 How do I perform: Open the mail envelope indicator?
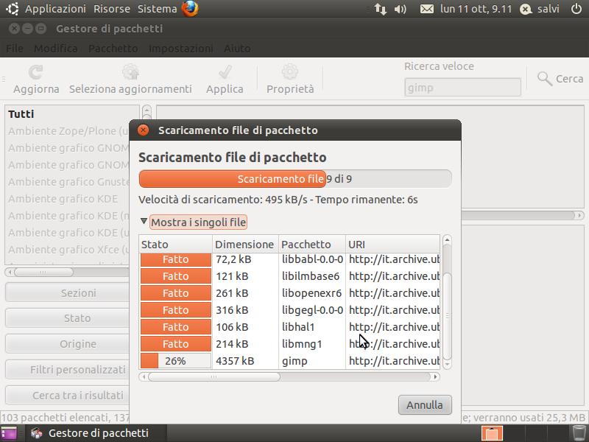click(427, 9)
